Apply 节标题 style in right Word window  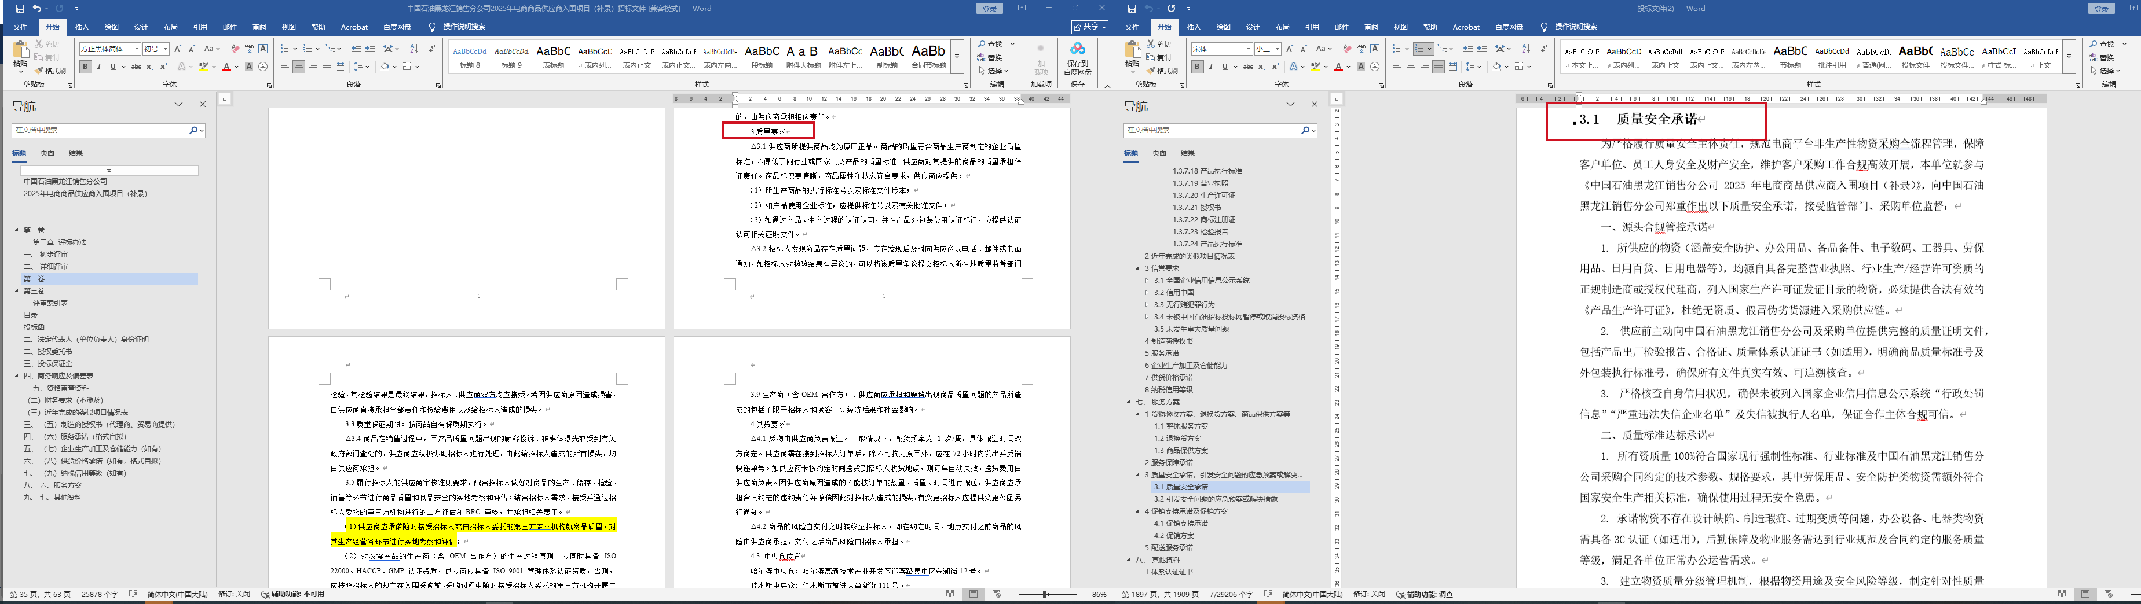(1790, 57)
